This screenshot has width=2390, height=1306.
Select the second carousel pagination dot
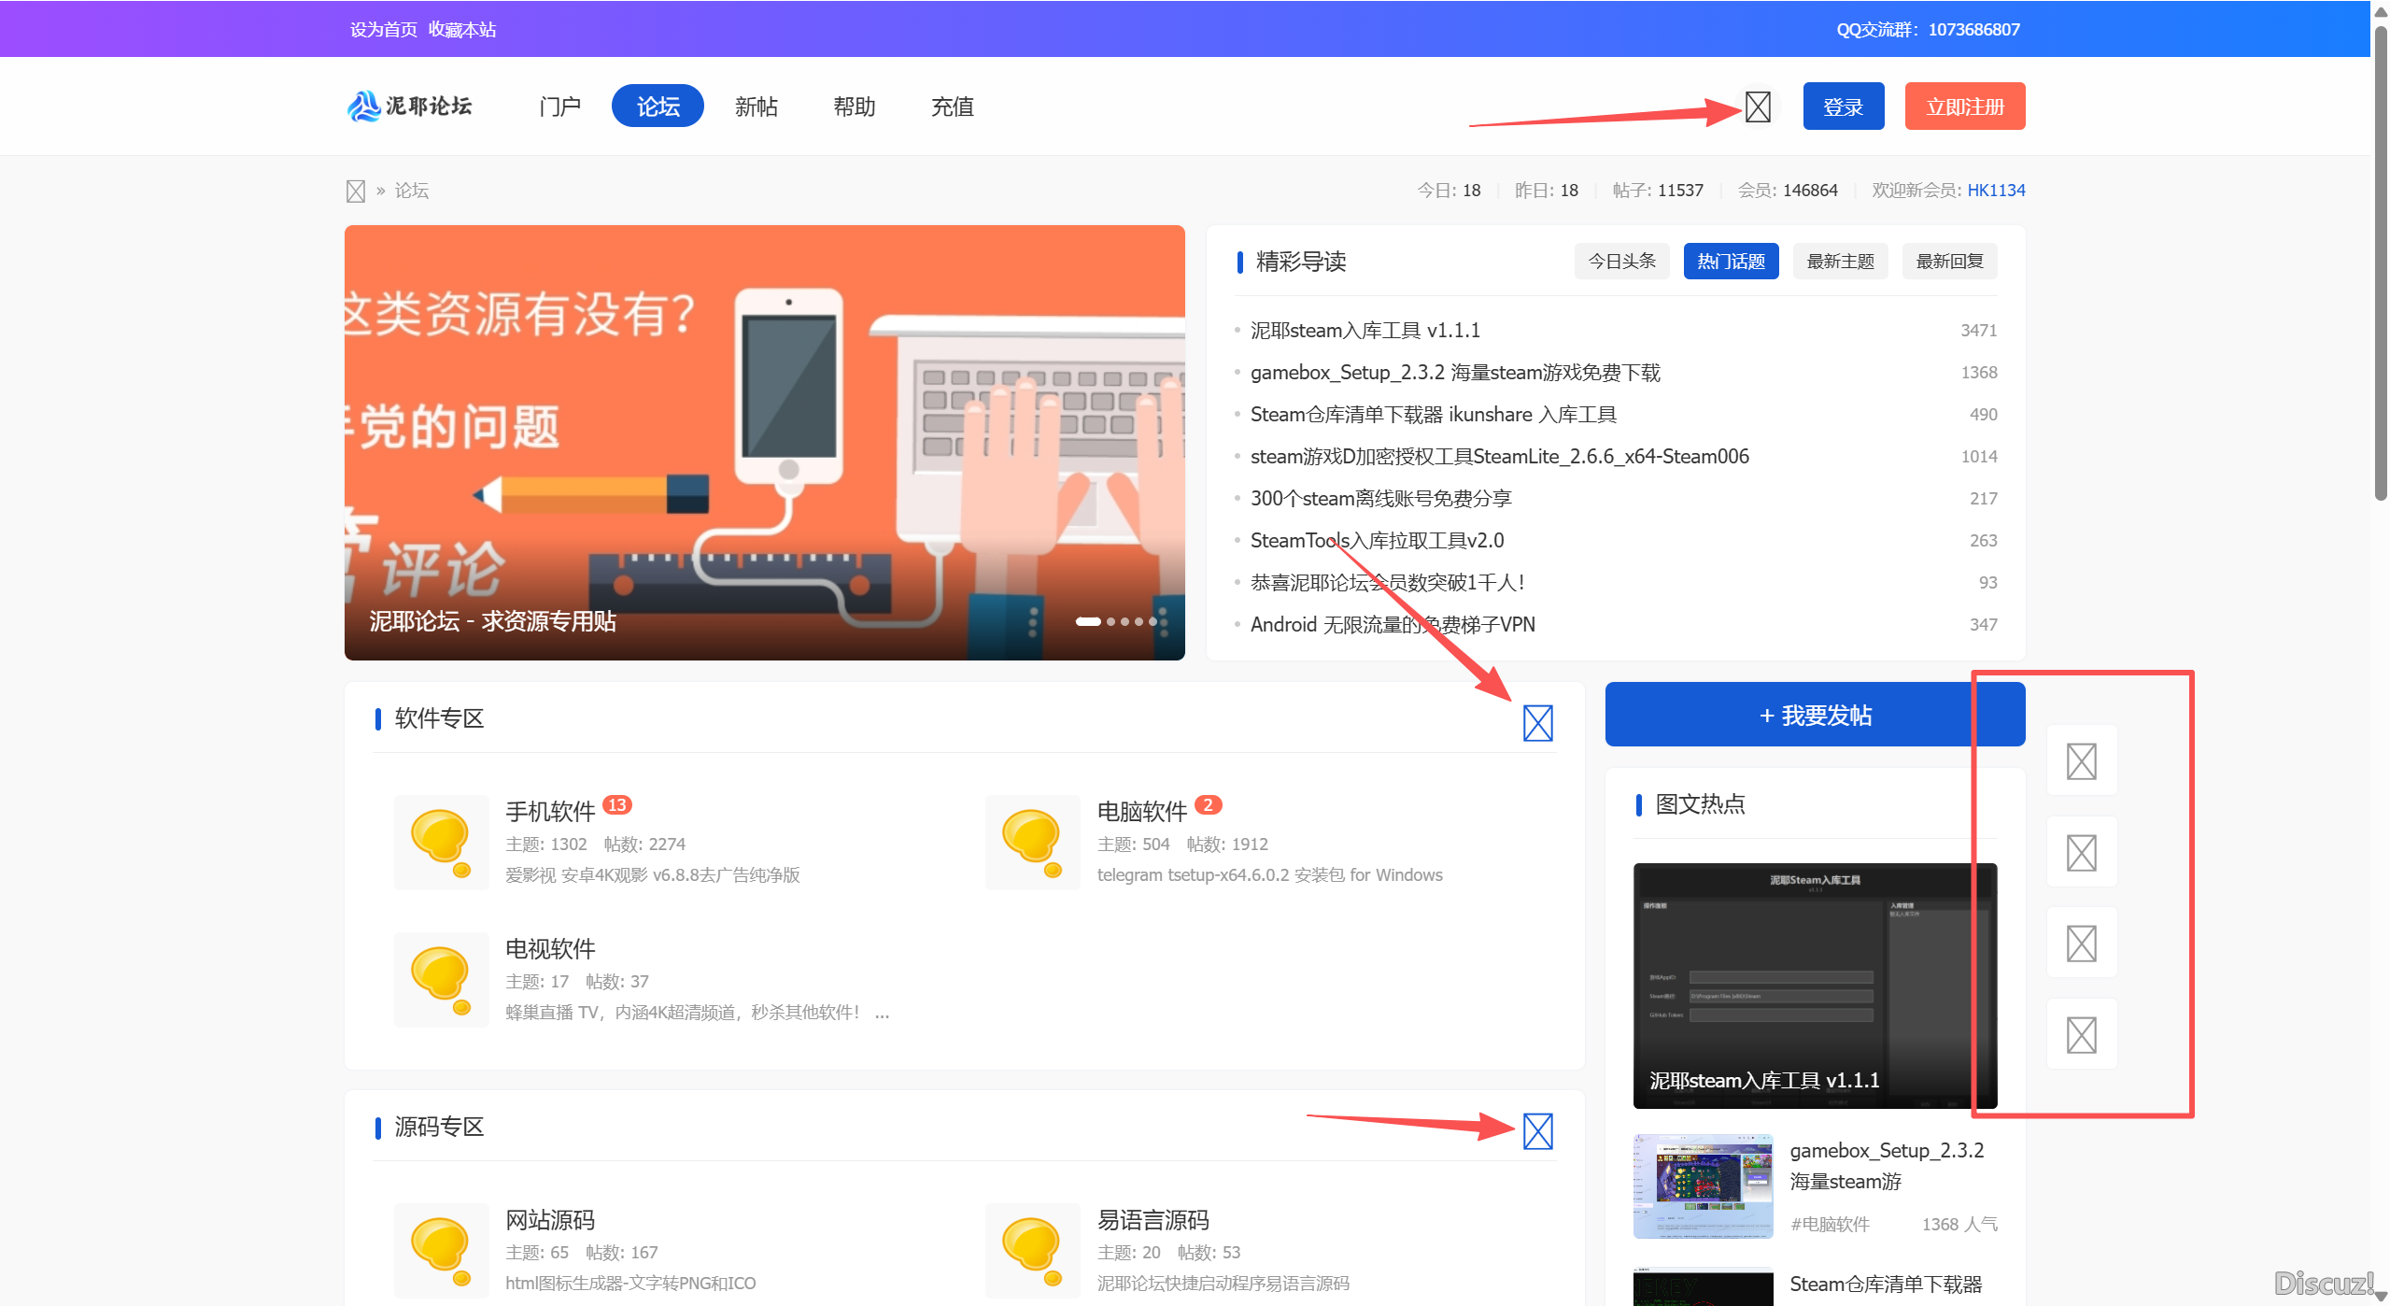[1111, 621]
